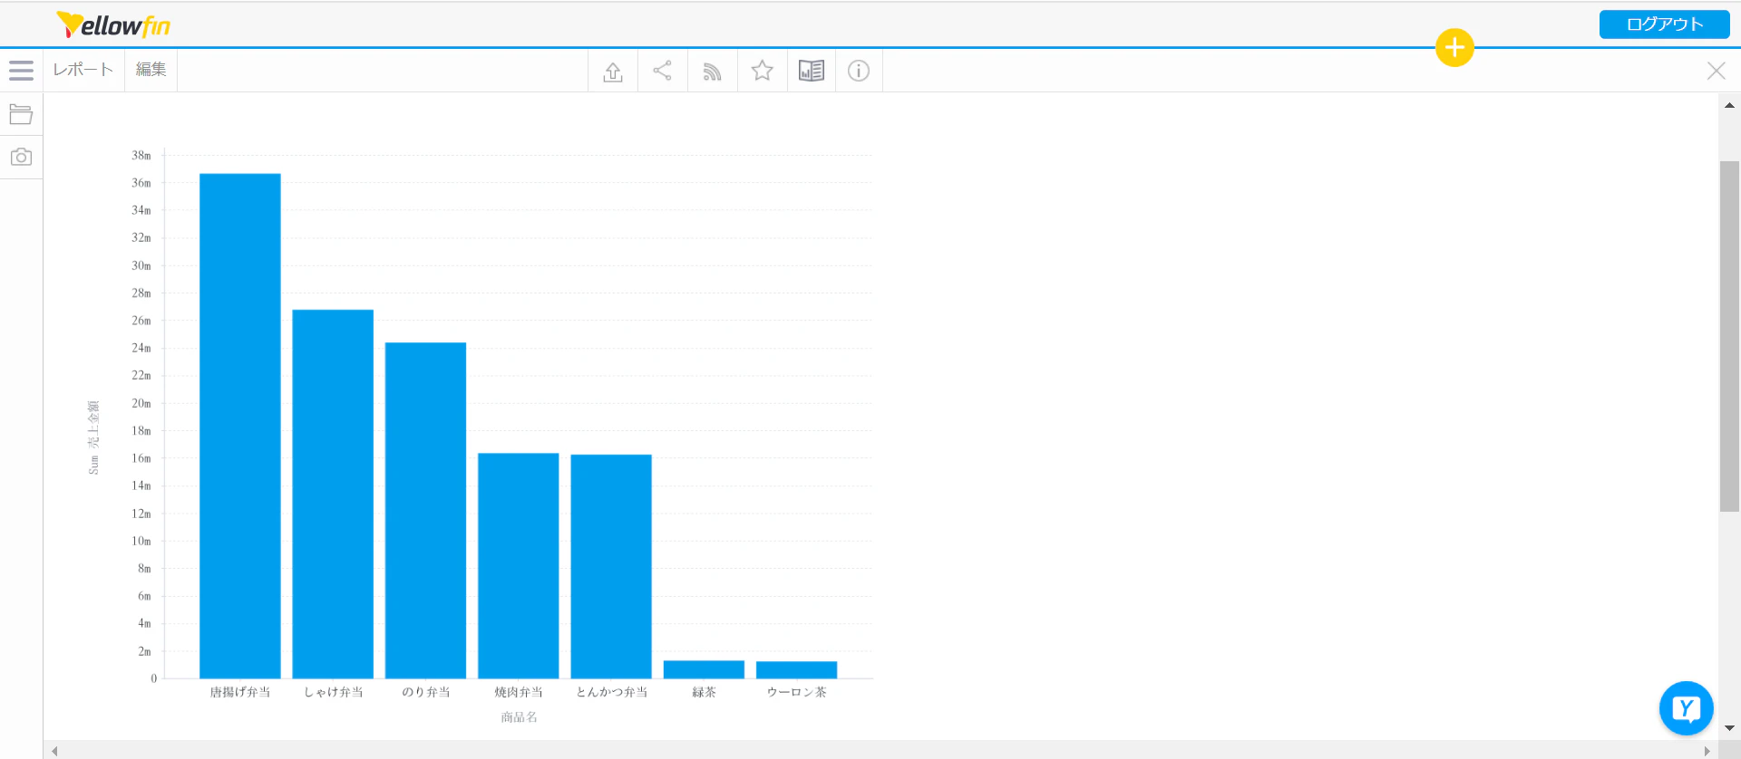Close the report with the X

1716,71
